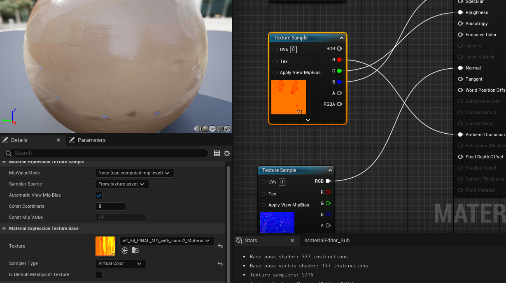Image resolution: width=506 pixels, height=283 pixels.
Task: Click blue B output pin on upper Texture Sample
Action: (x=339, y=82)
